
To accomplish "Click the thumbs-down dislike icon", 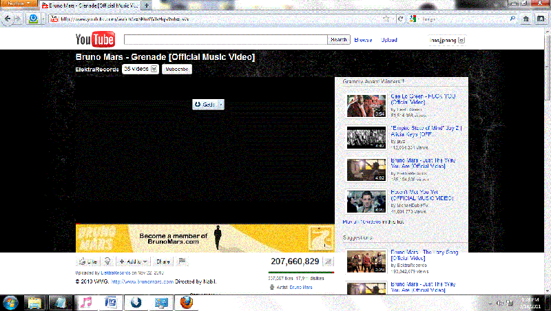I will pos(107,261).
